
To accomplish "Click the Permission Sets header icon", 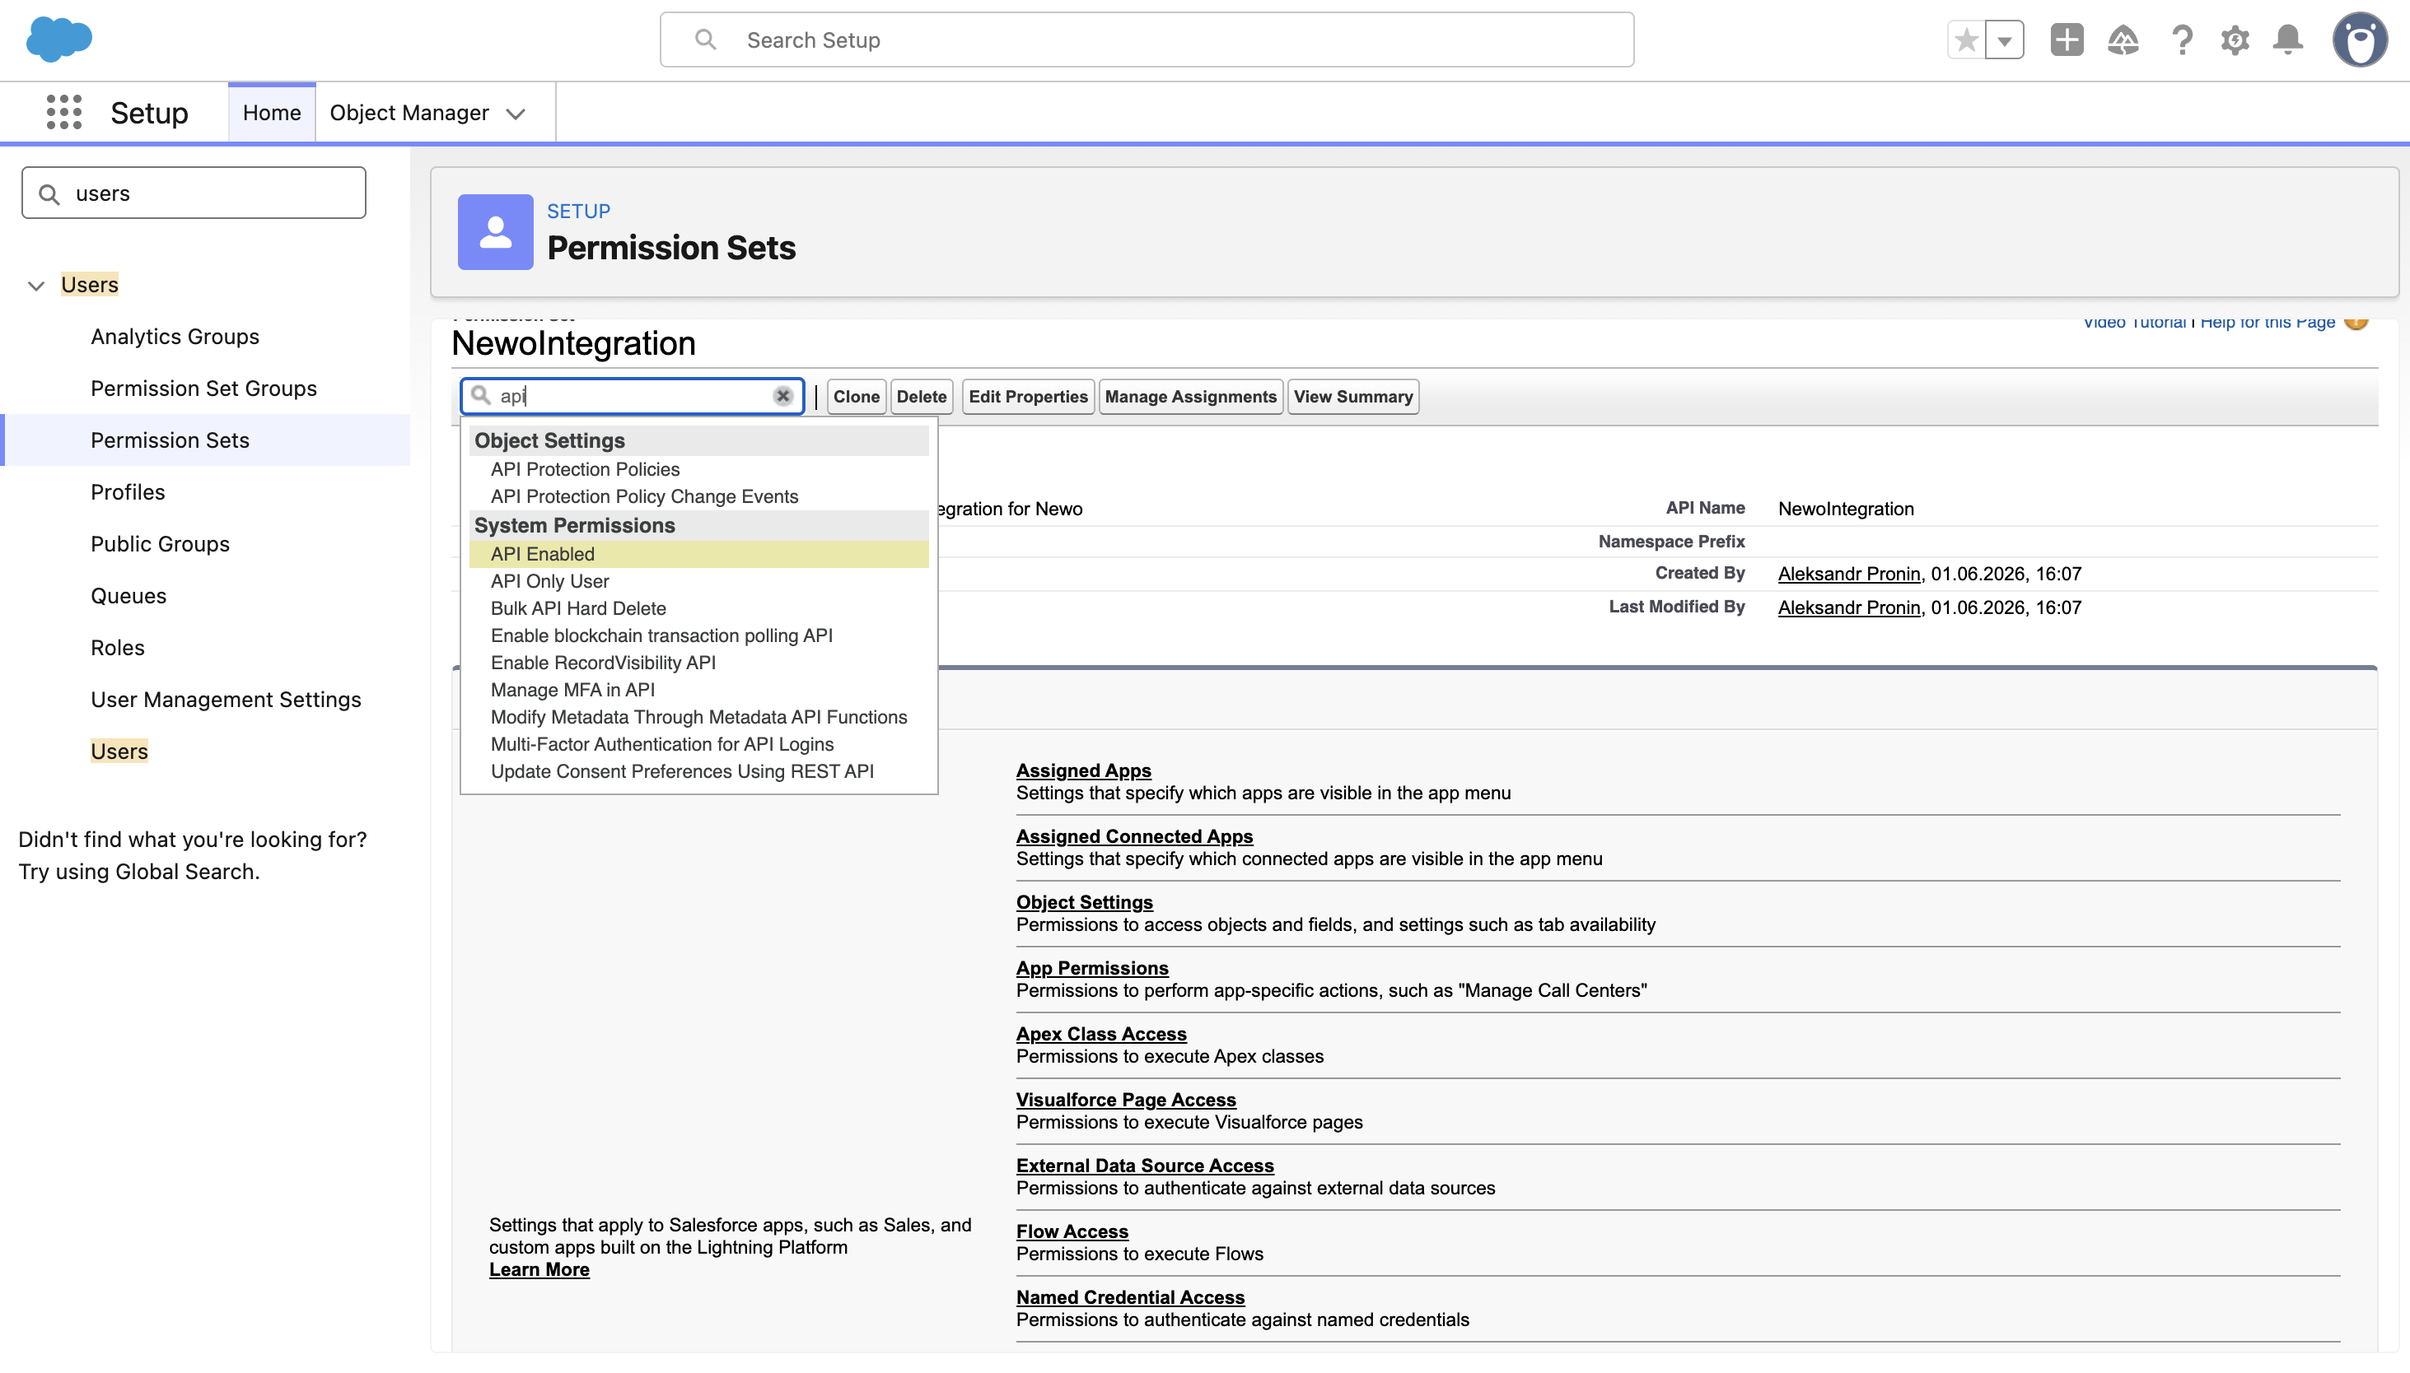I will (495, 232).
